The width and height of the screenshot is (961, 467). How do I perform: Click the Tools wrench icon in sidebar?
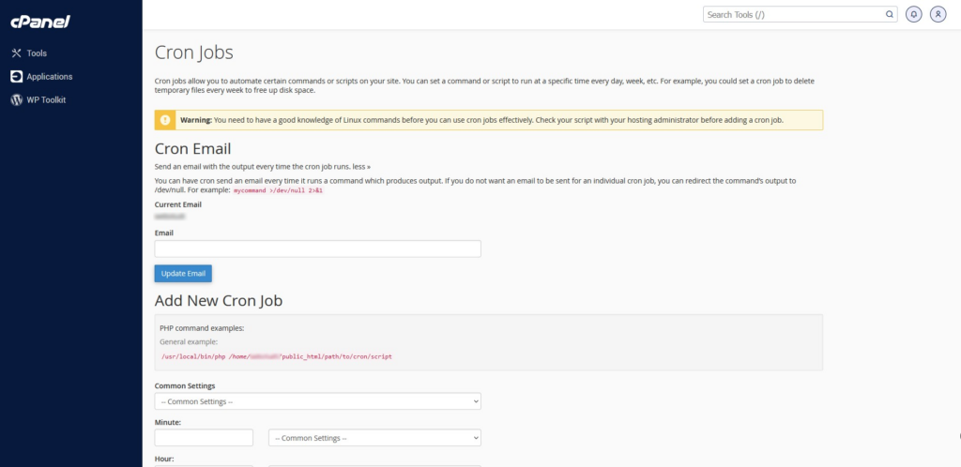point(16,53)
